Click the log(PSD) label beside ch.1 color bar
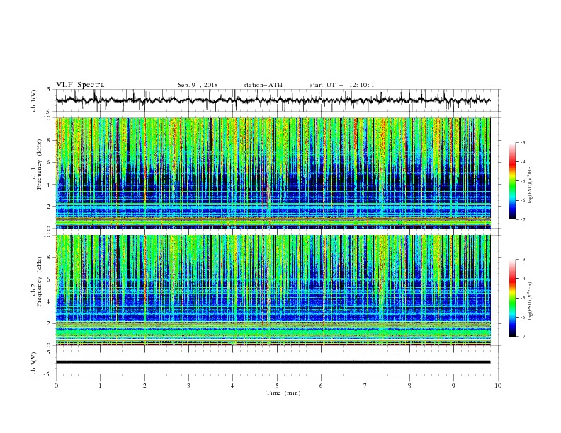The image size is (561, 433). (x=531, y=185)
